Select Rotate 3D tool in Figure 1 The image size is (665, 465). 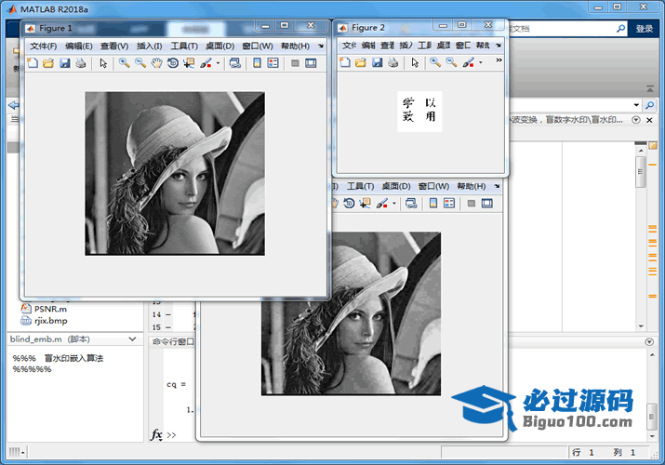173,63
